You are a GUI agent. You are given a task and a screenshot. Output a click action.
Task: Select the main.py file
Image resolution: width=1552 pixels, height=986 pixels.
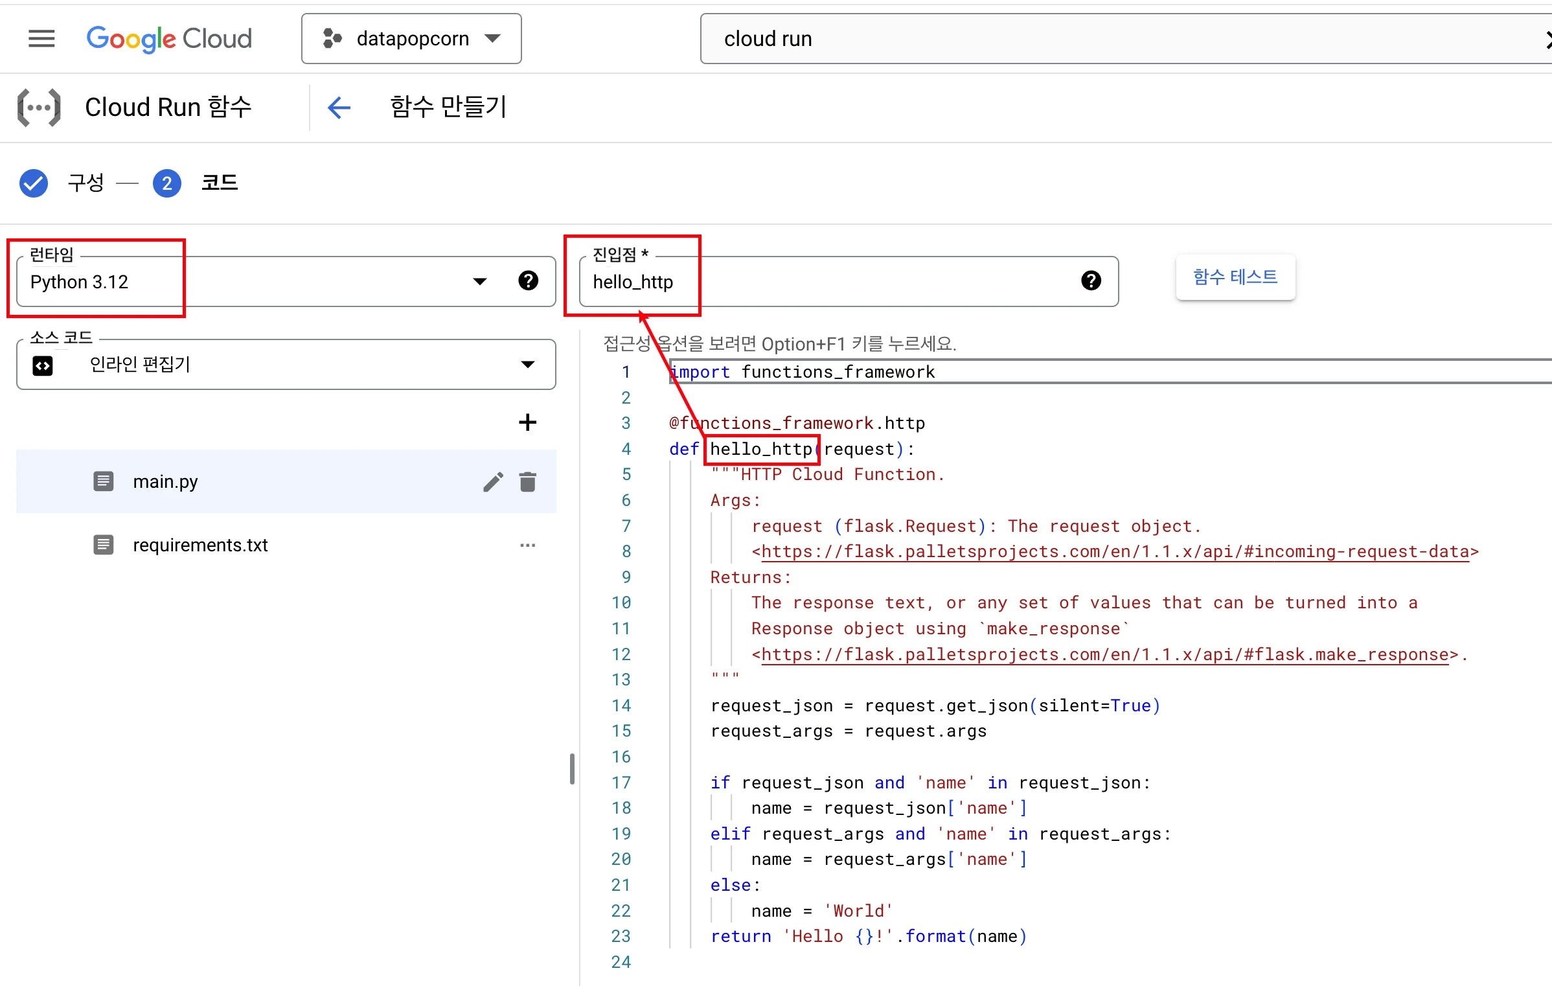coord(286,481)
